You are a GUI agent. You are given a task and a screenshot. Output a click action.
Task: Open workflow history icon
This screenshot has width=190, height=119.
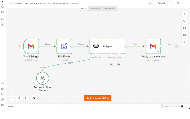tap(178, 3)
